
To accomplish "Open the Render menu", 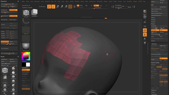I will 106,1.
